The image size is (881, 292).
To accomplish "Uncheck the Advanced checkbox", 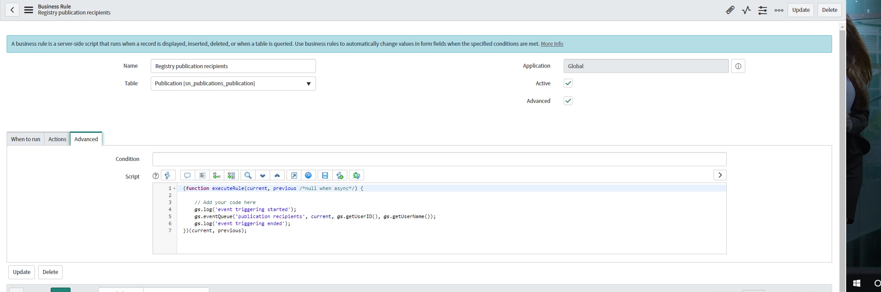I will click(568, 101).
